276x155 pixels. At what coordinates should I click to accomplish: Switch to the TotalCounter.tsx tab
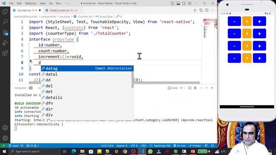point(61,10)
